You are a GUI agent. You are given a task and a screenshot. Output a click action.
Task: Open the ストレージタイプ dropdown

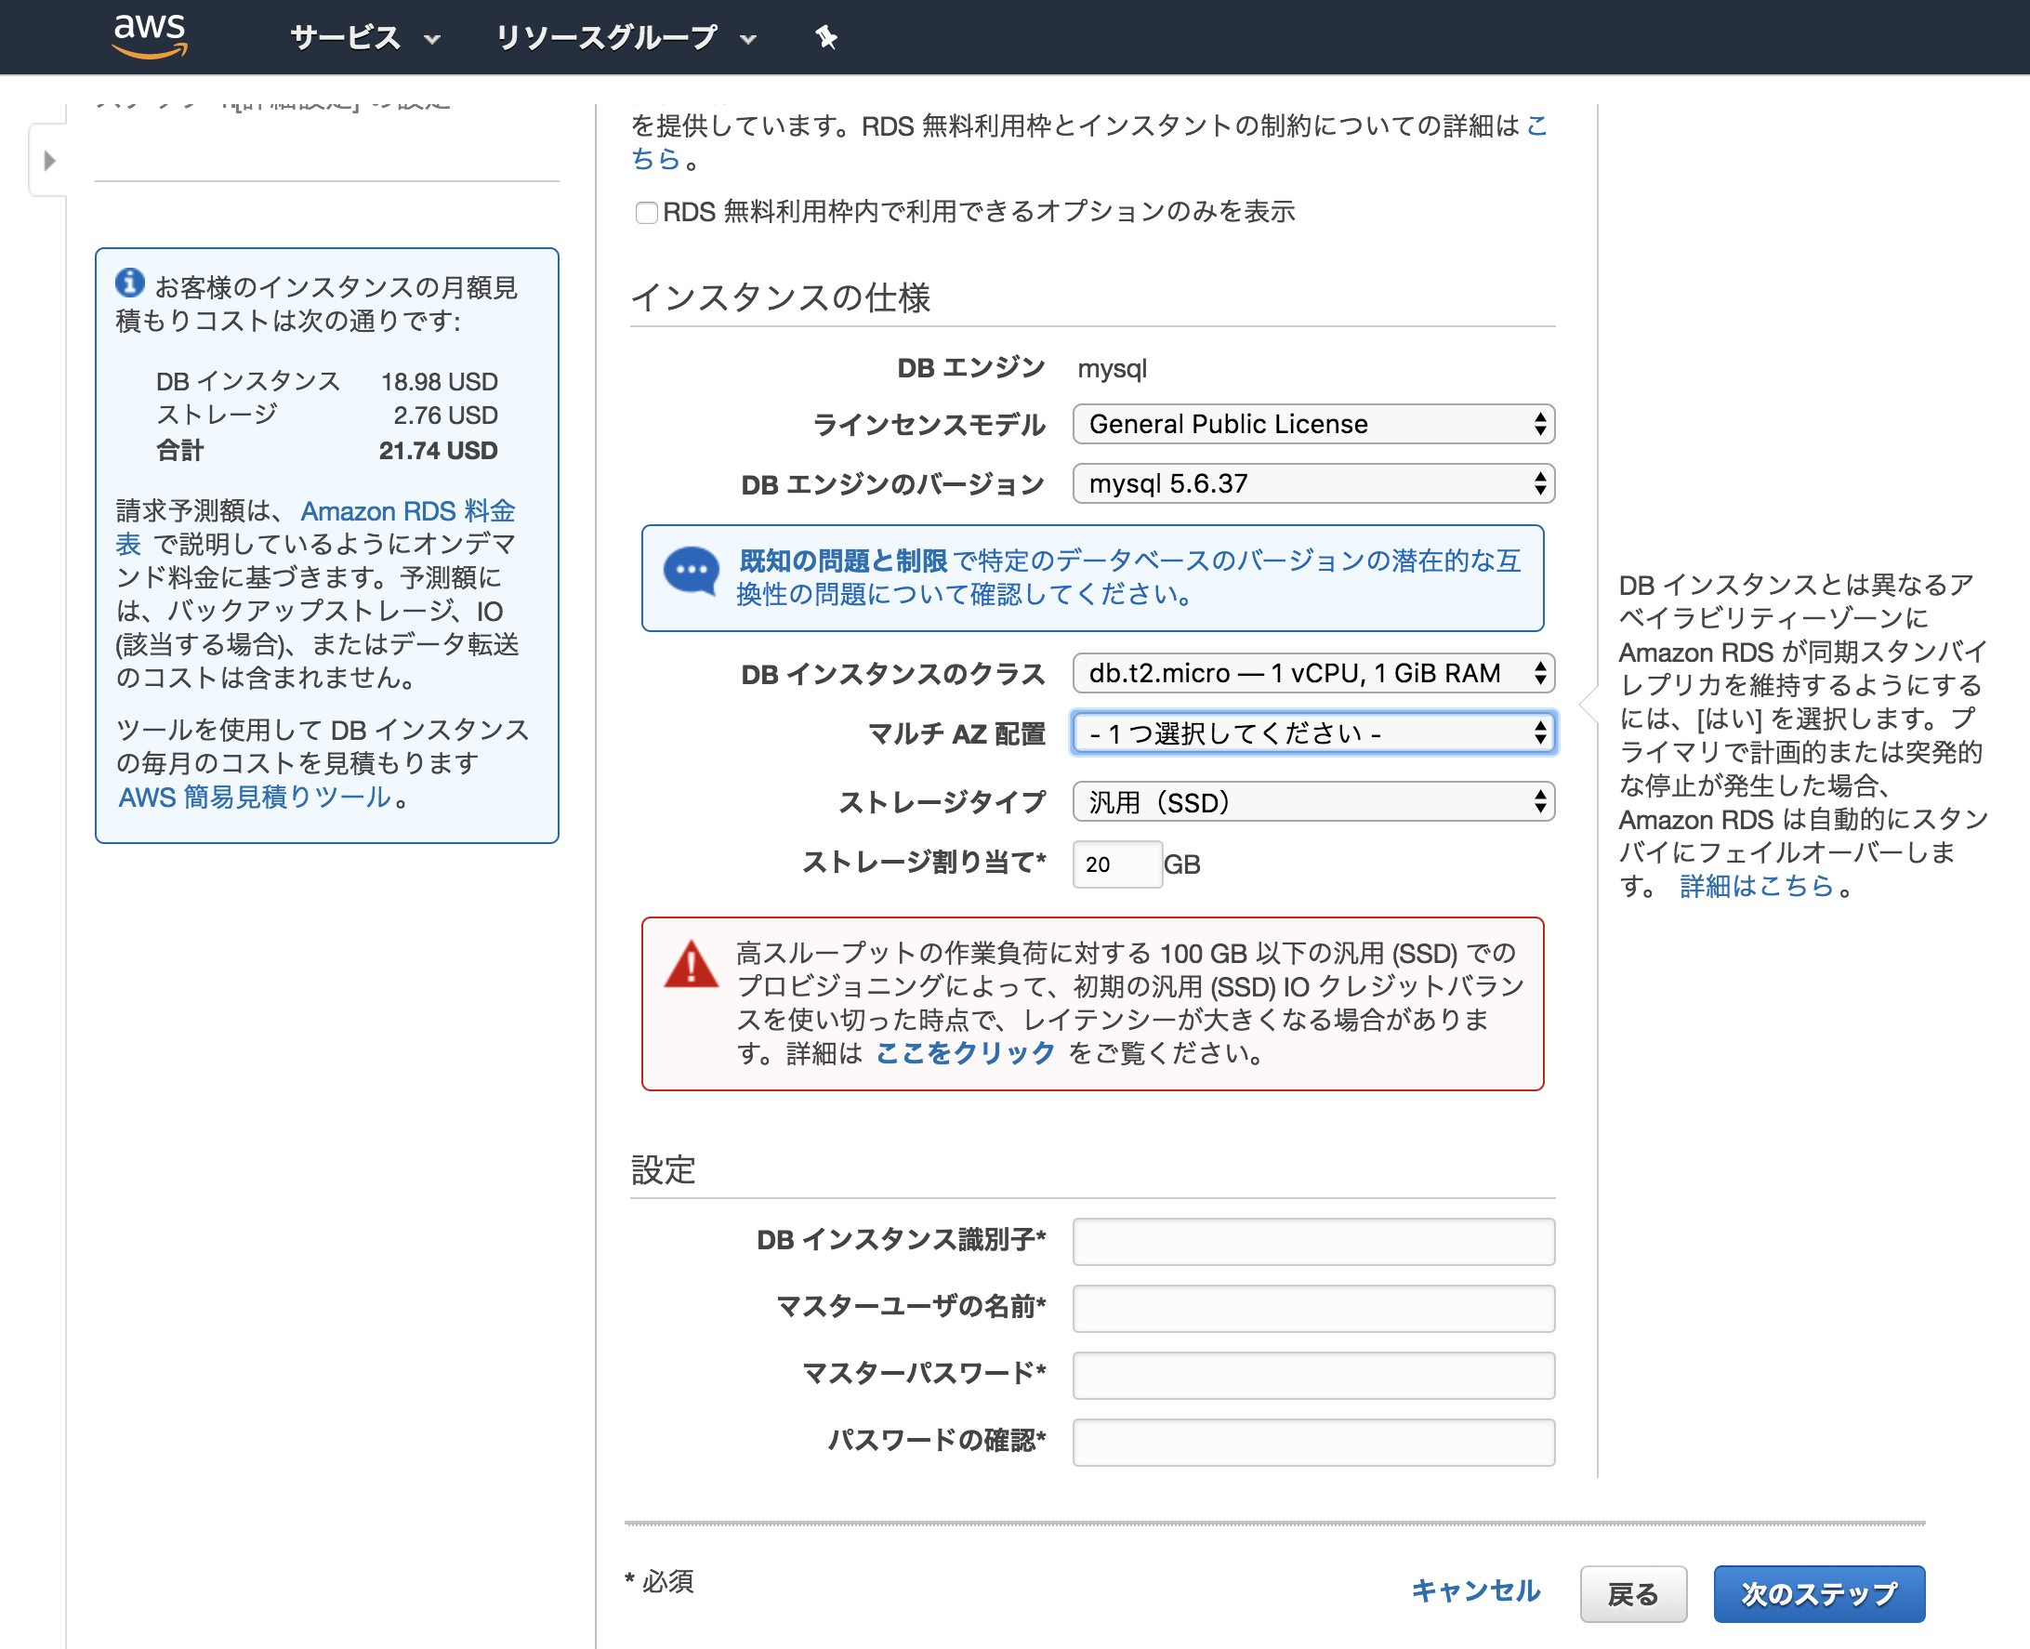pos(1312,802)
